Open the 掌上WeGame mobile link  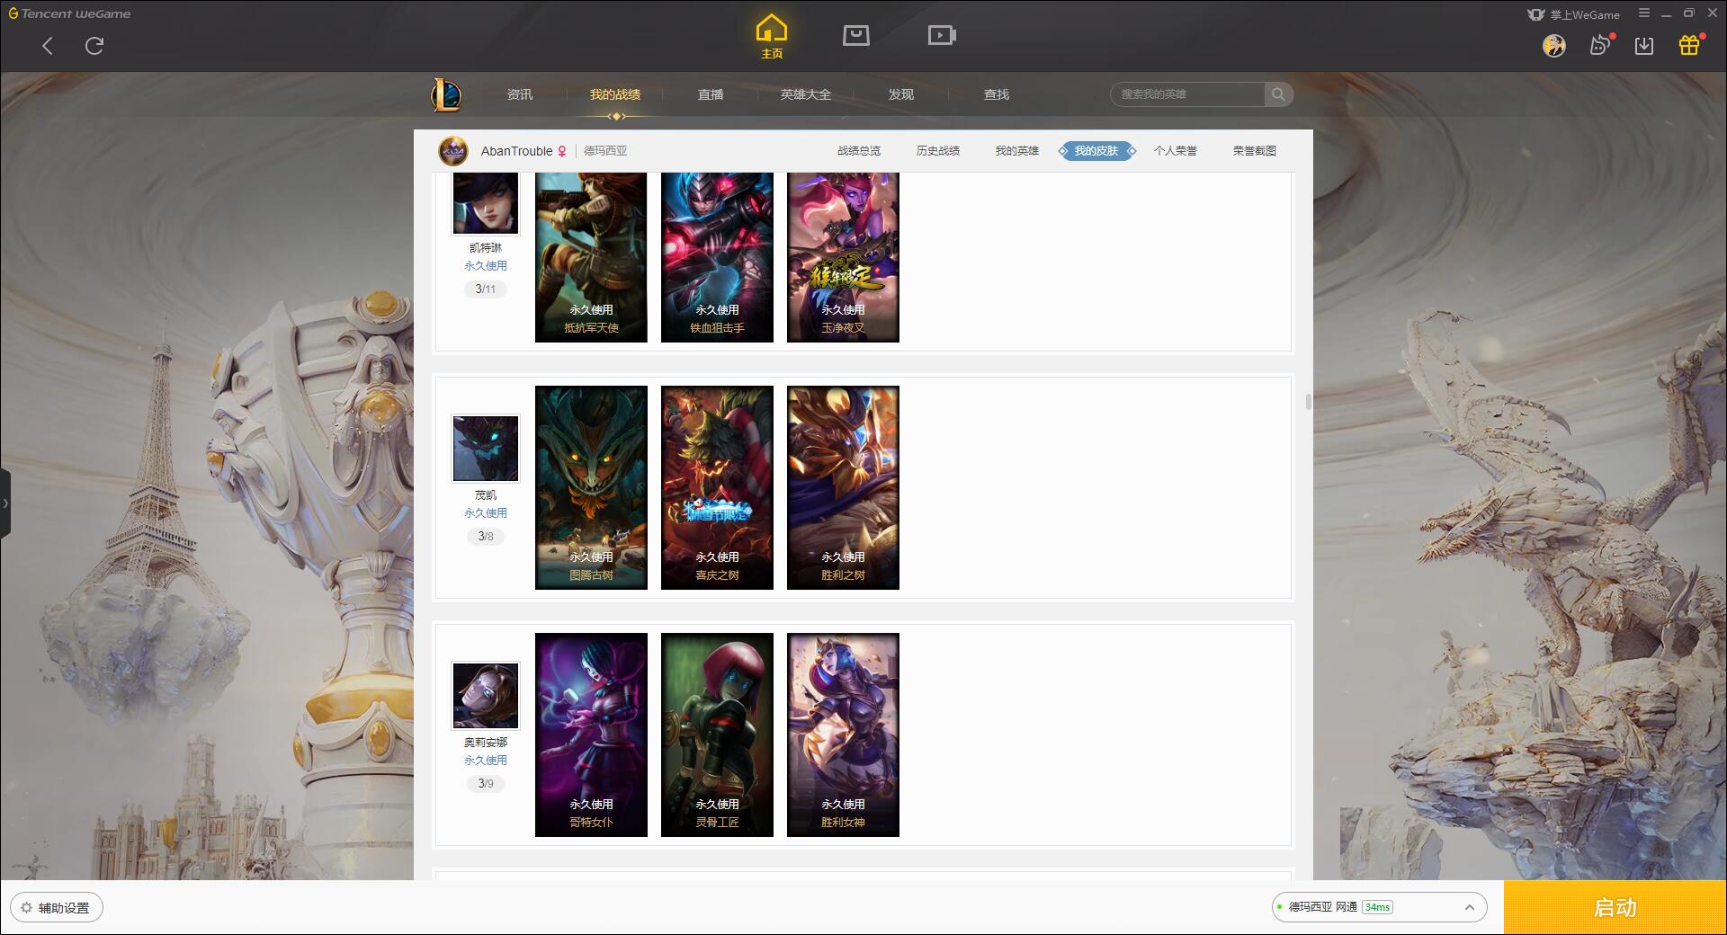[x=1573, y=14]
